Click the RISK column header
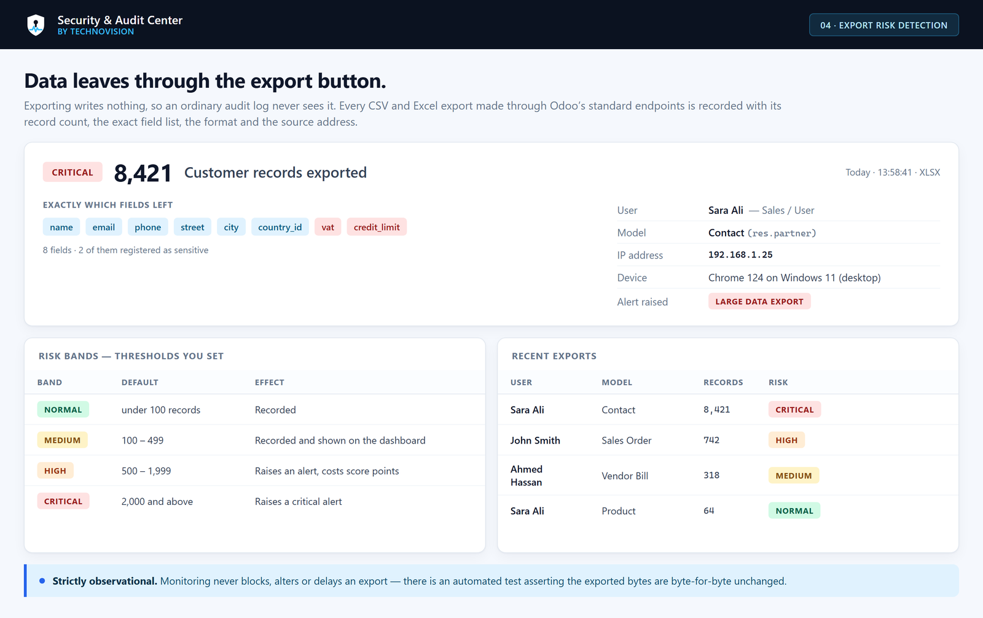The image size is (983, 618). click(778, 382)
